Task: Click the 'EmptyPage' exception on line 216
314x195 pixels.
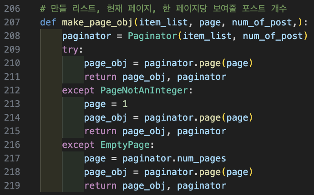Action: 125,145
